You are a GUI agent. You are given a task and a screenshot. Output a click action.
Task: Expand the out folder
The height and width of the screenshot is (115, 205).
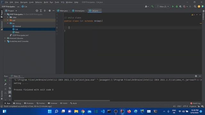[x=8, y=20]
